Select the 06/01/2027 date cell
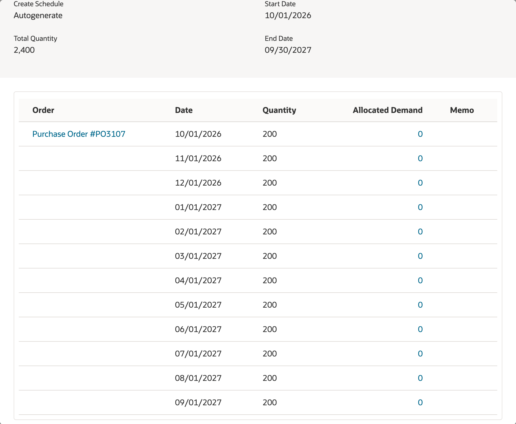 tap(198, 329)
